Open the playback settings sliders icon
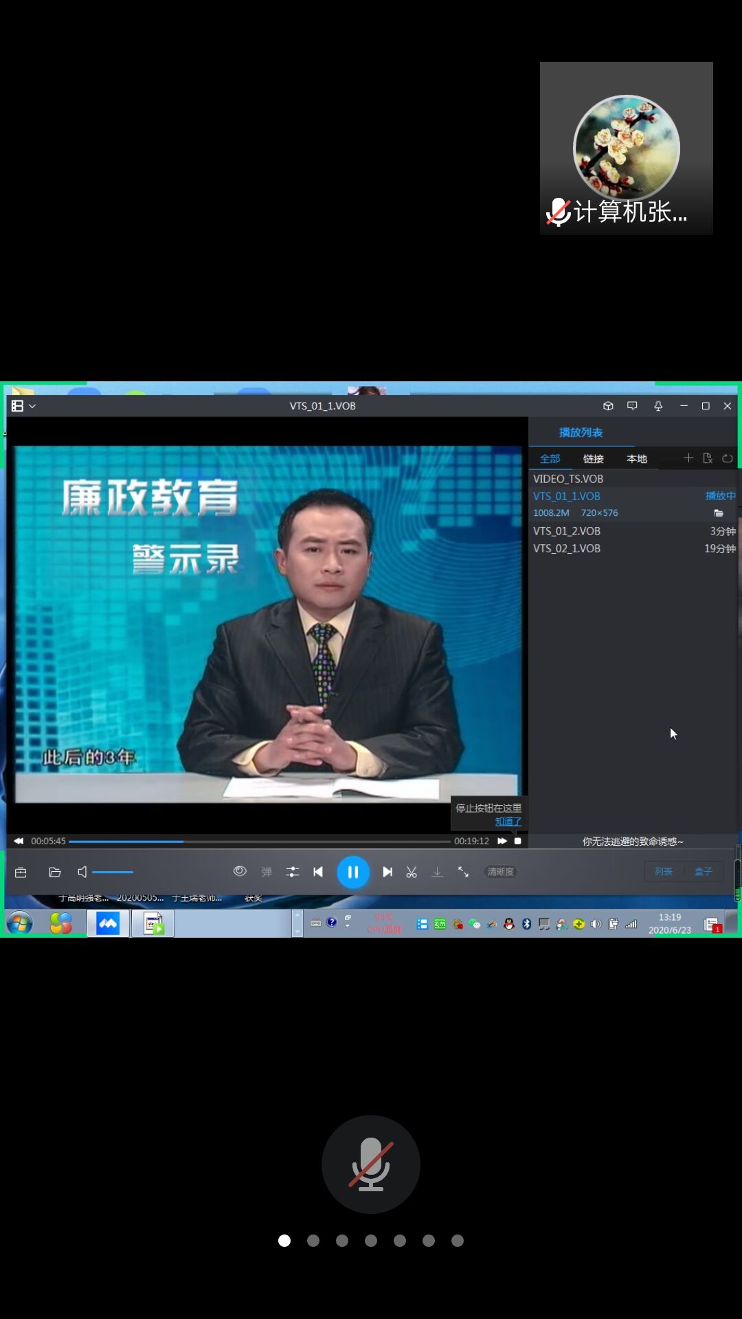This screenshot has width=742, height=1319. point(293,872)
